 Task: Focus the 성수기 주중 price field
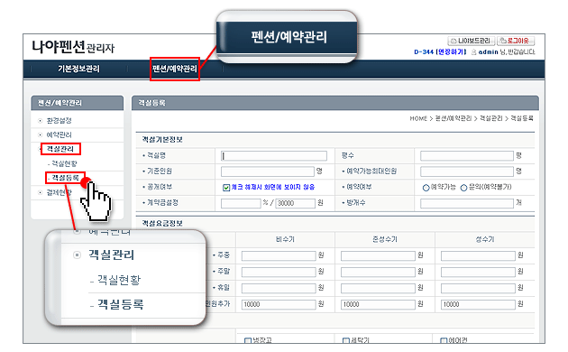coord(478,256)
